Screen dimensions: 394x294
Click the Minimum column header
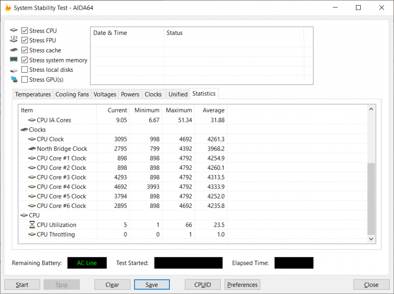tap(146, 110)
